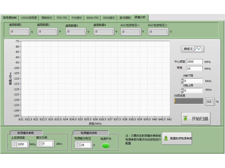
Task: Click the AGC检波电压二 indicator field
Action: [158, 32]
